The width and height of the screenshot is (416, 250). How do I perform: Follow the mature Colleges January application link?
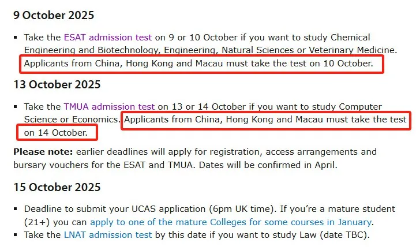pyautogui.click(x=231, y=222)
